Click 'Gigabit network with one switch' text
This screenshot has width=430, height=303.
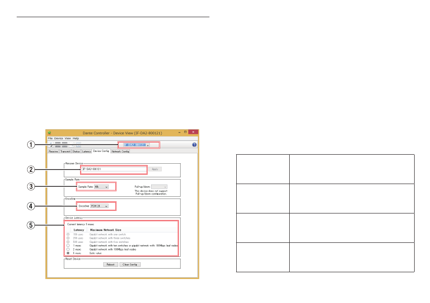108,235
